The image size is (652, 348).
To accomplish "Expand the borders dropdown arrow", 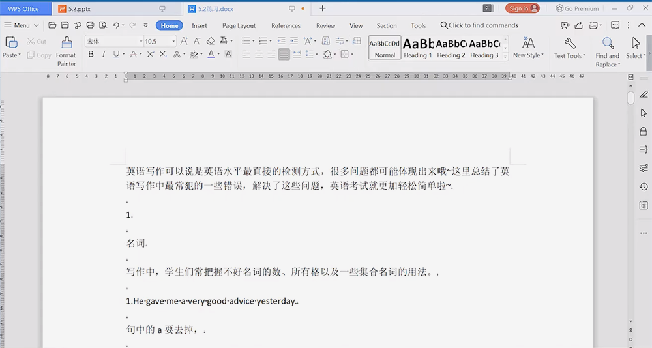I will 352,54.
